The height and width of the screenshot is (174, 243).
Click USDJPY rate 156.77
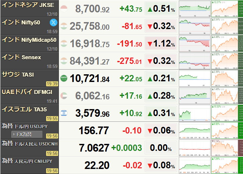(94, 130)
